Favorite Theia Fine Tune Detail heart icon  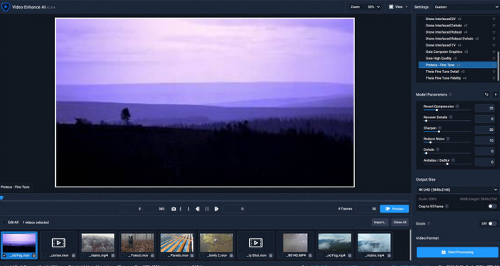(494, 72)
